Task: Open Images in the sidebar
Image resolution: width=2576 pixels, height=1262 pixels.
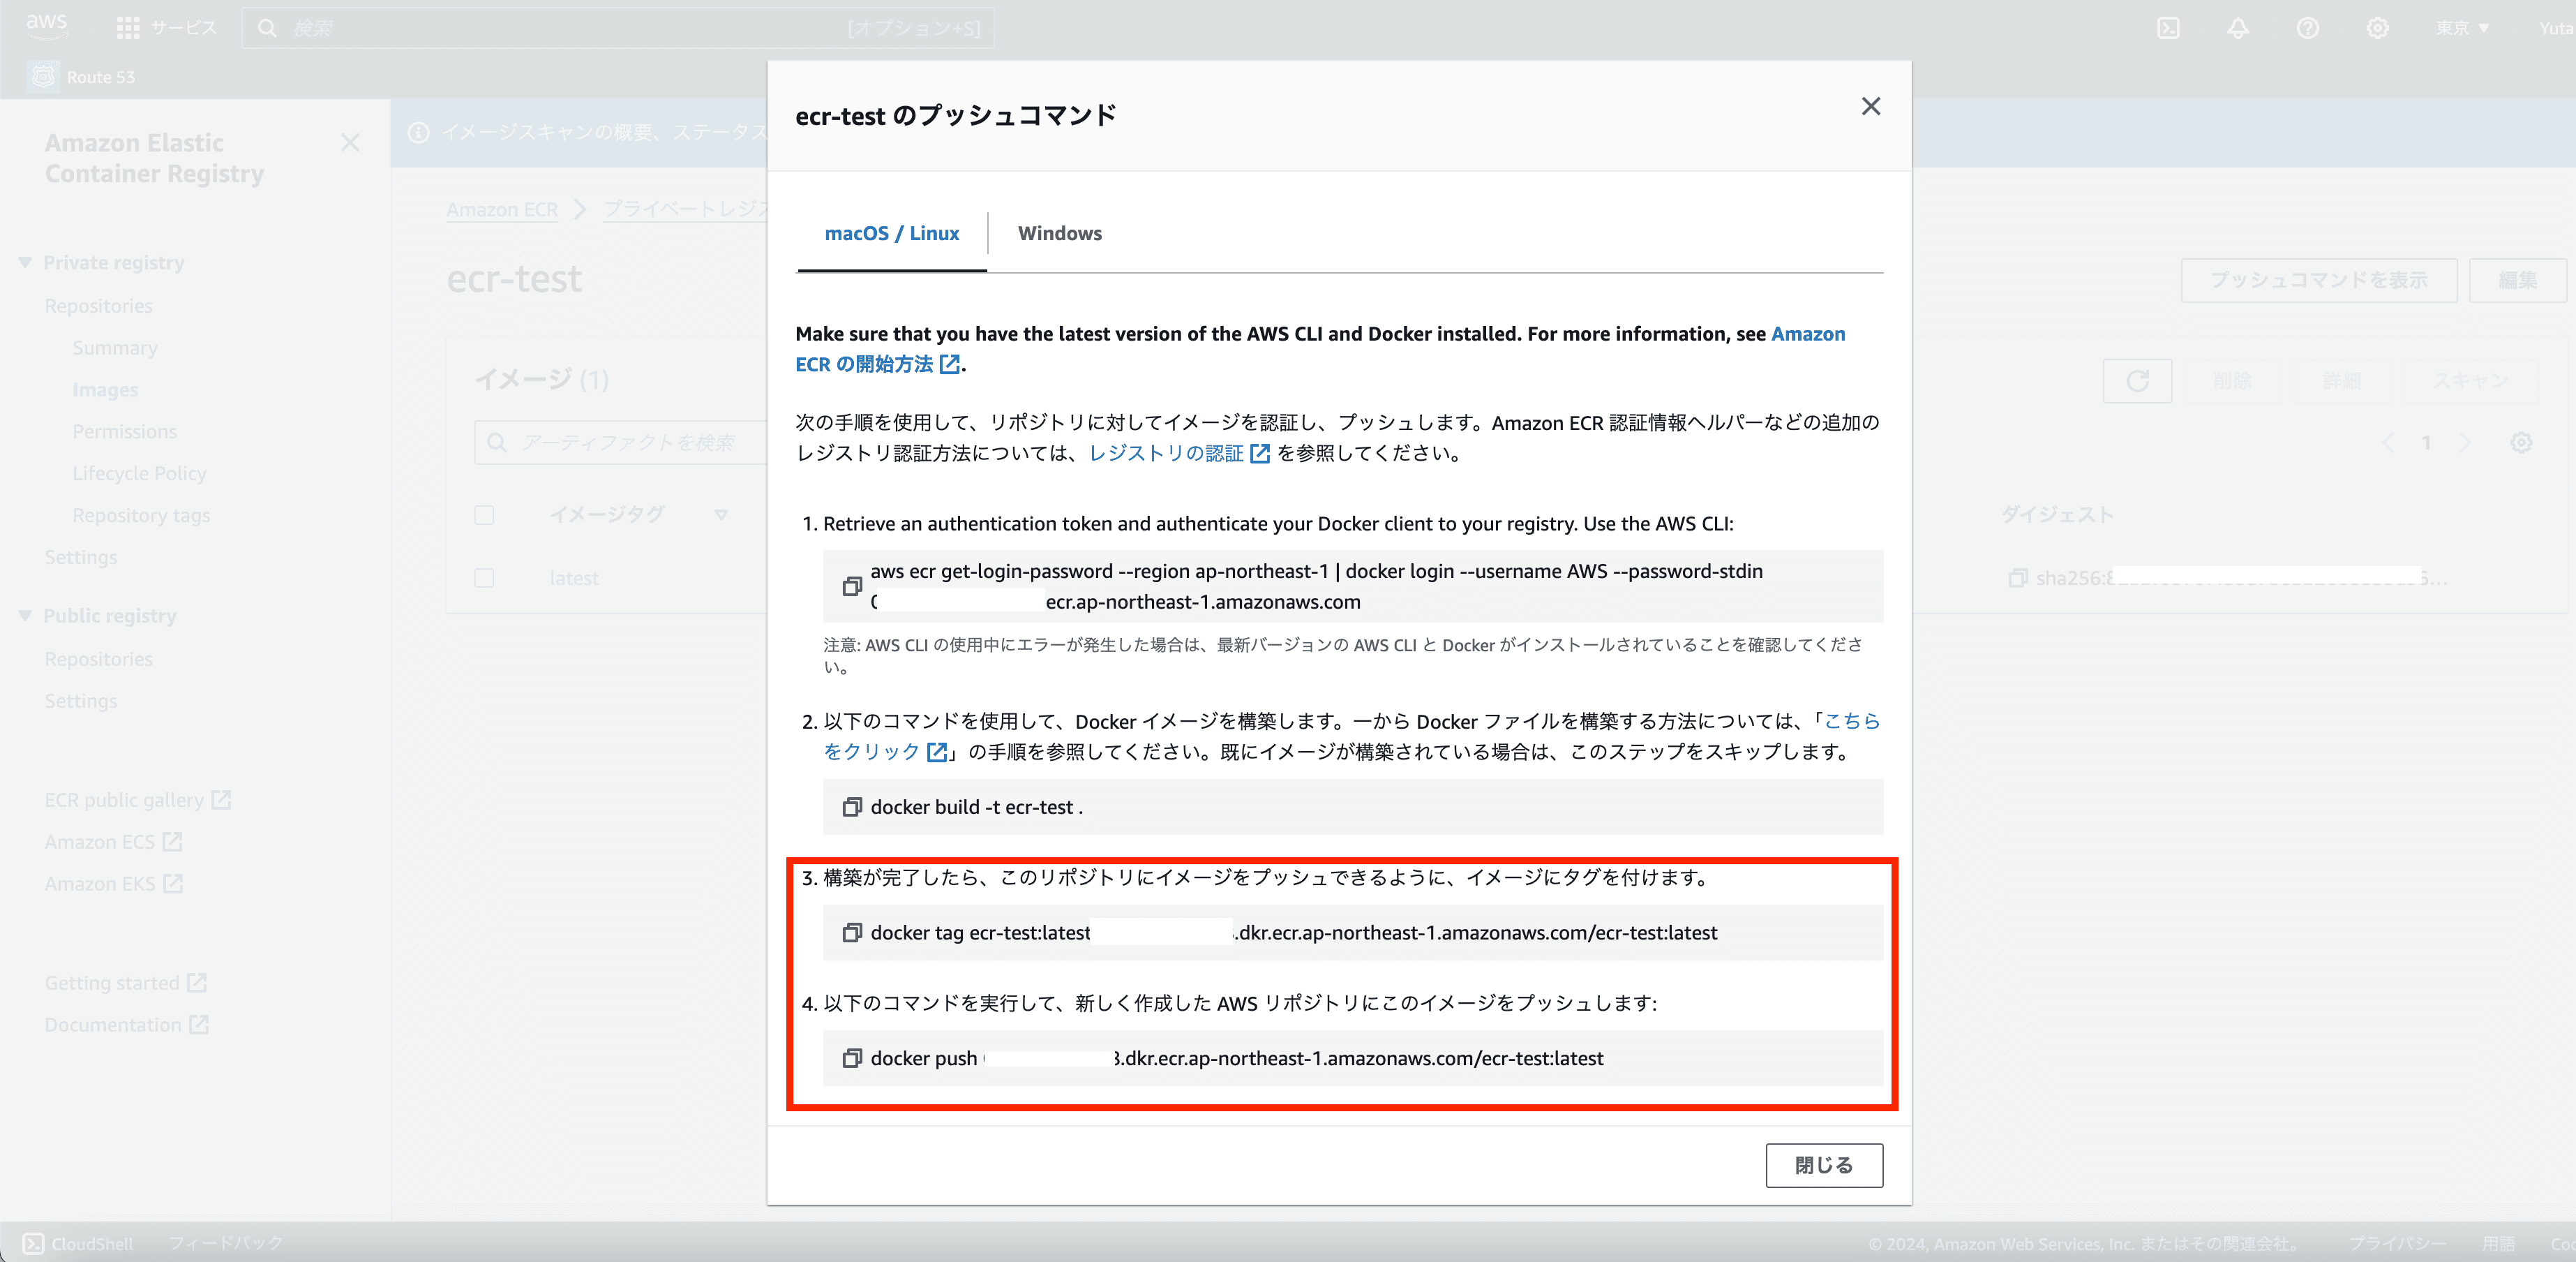Action: pyautogui.click(x=105, y=390)
